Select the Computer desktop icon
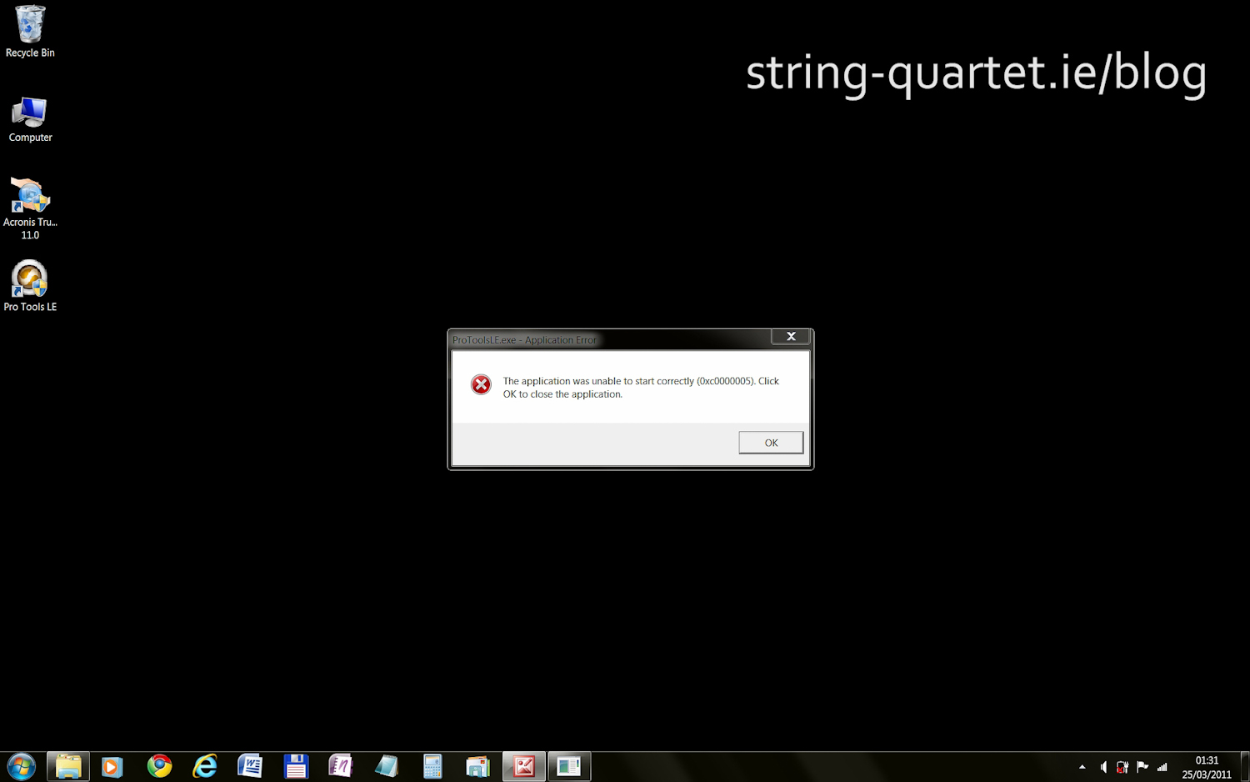 [30, 118]
